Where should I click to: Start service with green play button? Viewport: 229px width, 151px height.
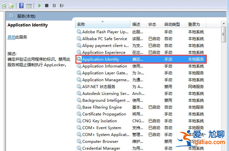point(39,6)
